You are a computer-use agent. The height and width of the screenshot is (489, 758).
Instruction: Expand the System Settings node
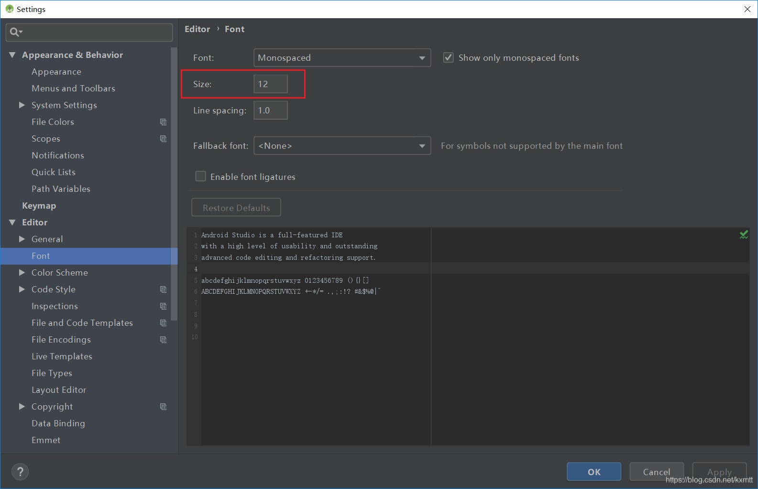click(22, 105)
